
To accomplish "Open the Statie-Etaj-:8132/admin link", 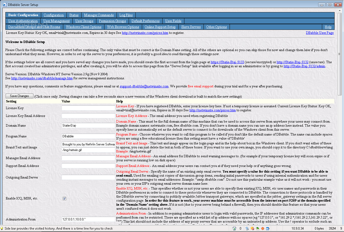I will pyautogui.click(x=304, y=66).
